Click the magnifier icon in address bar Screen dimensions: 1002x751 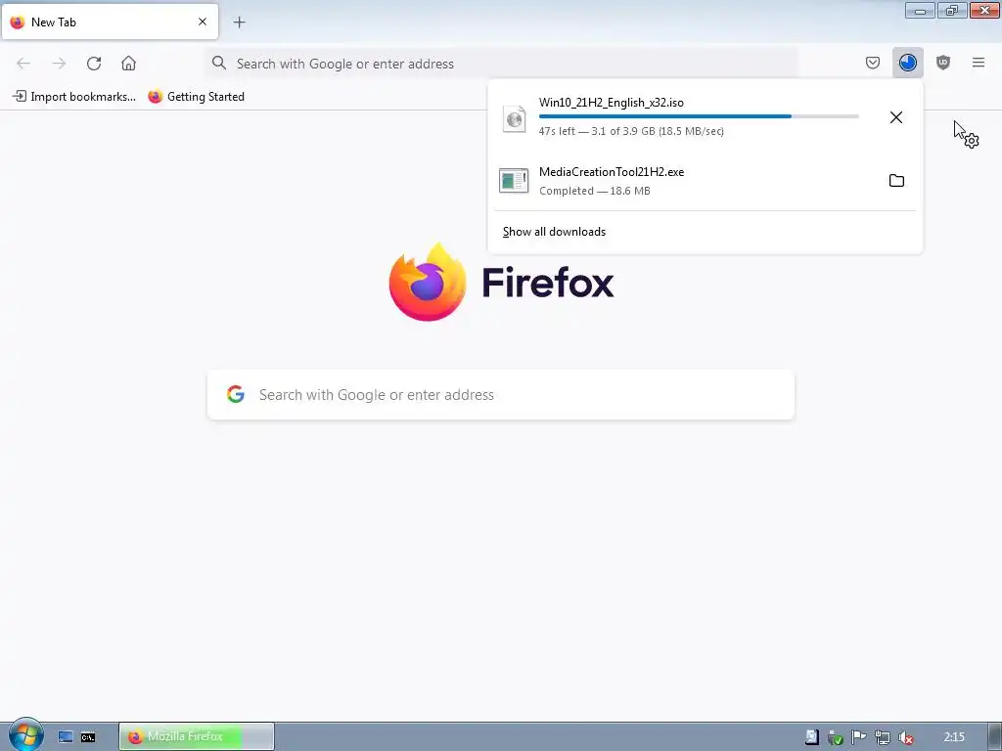tap(219, 63)
